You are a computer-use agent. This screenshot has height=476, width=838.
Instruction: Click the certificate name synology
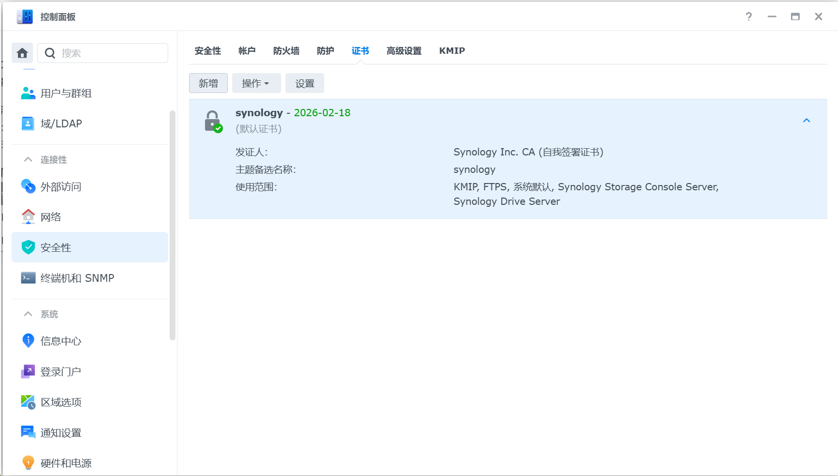[x=259, y=113]
